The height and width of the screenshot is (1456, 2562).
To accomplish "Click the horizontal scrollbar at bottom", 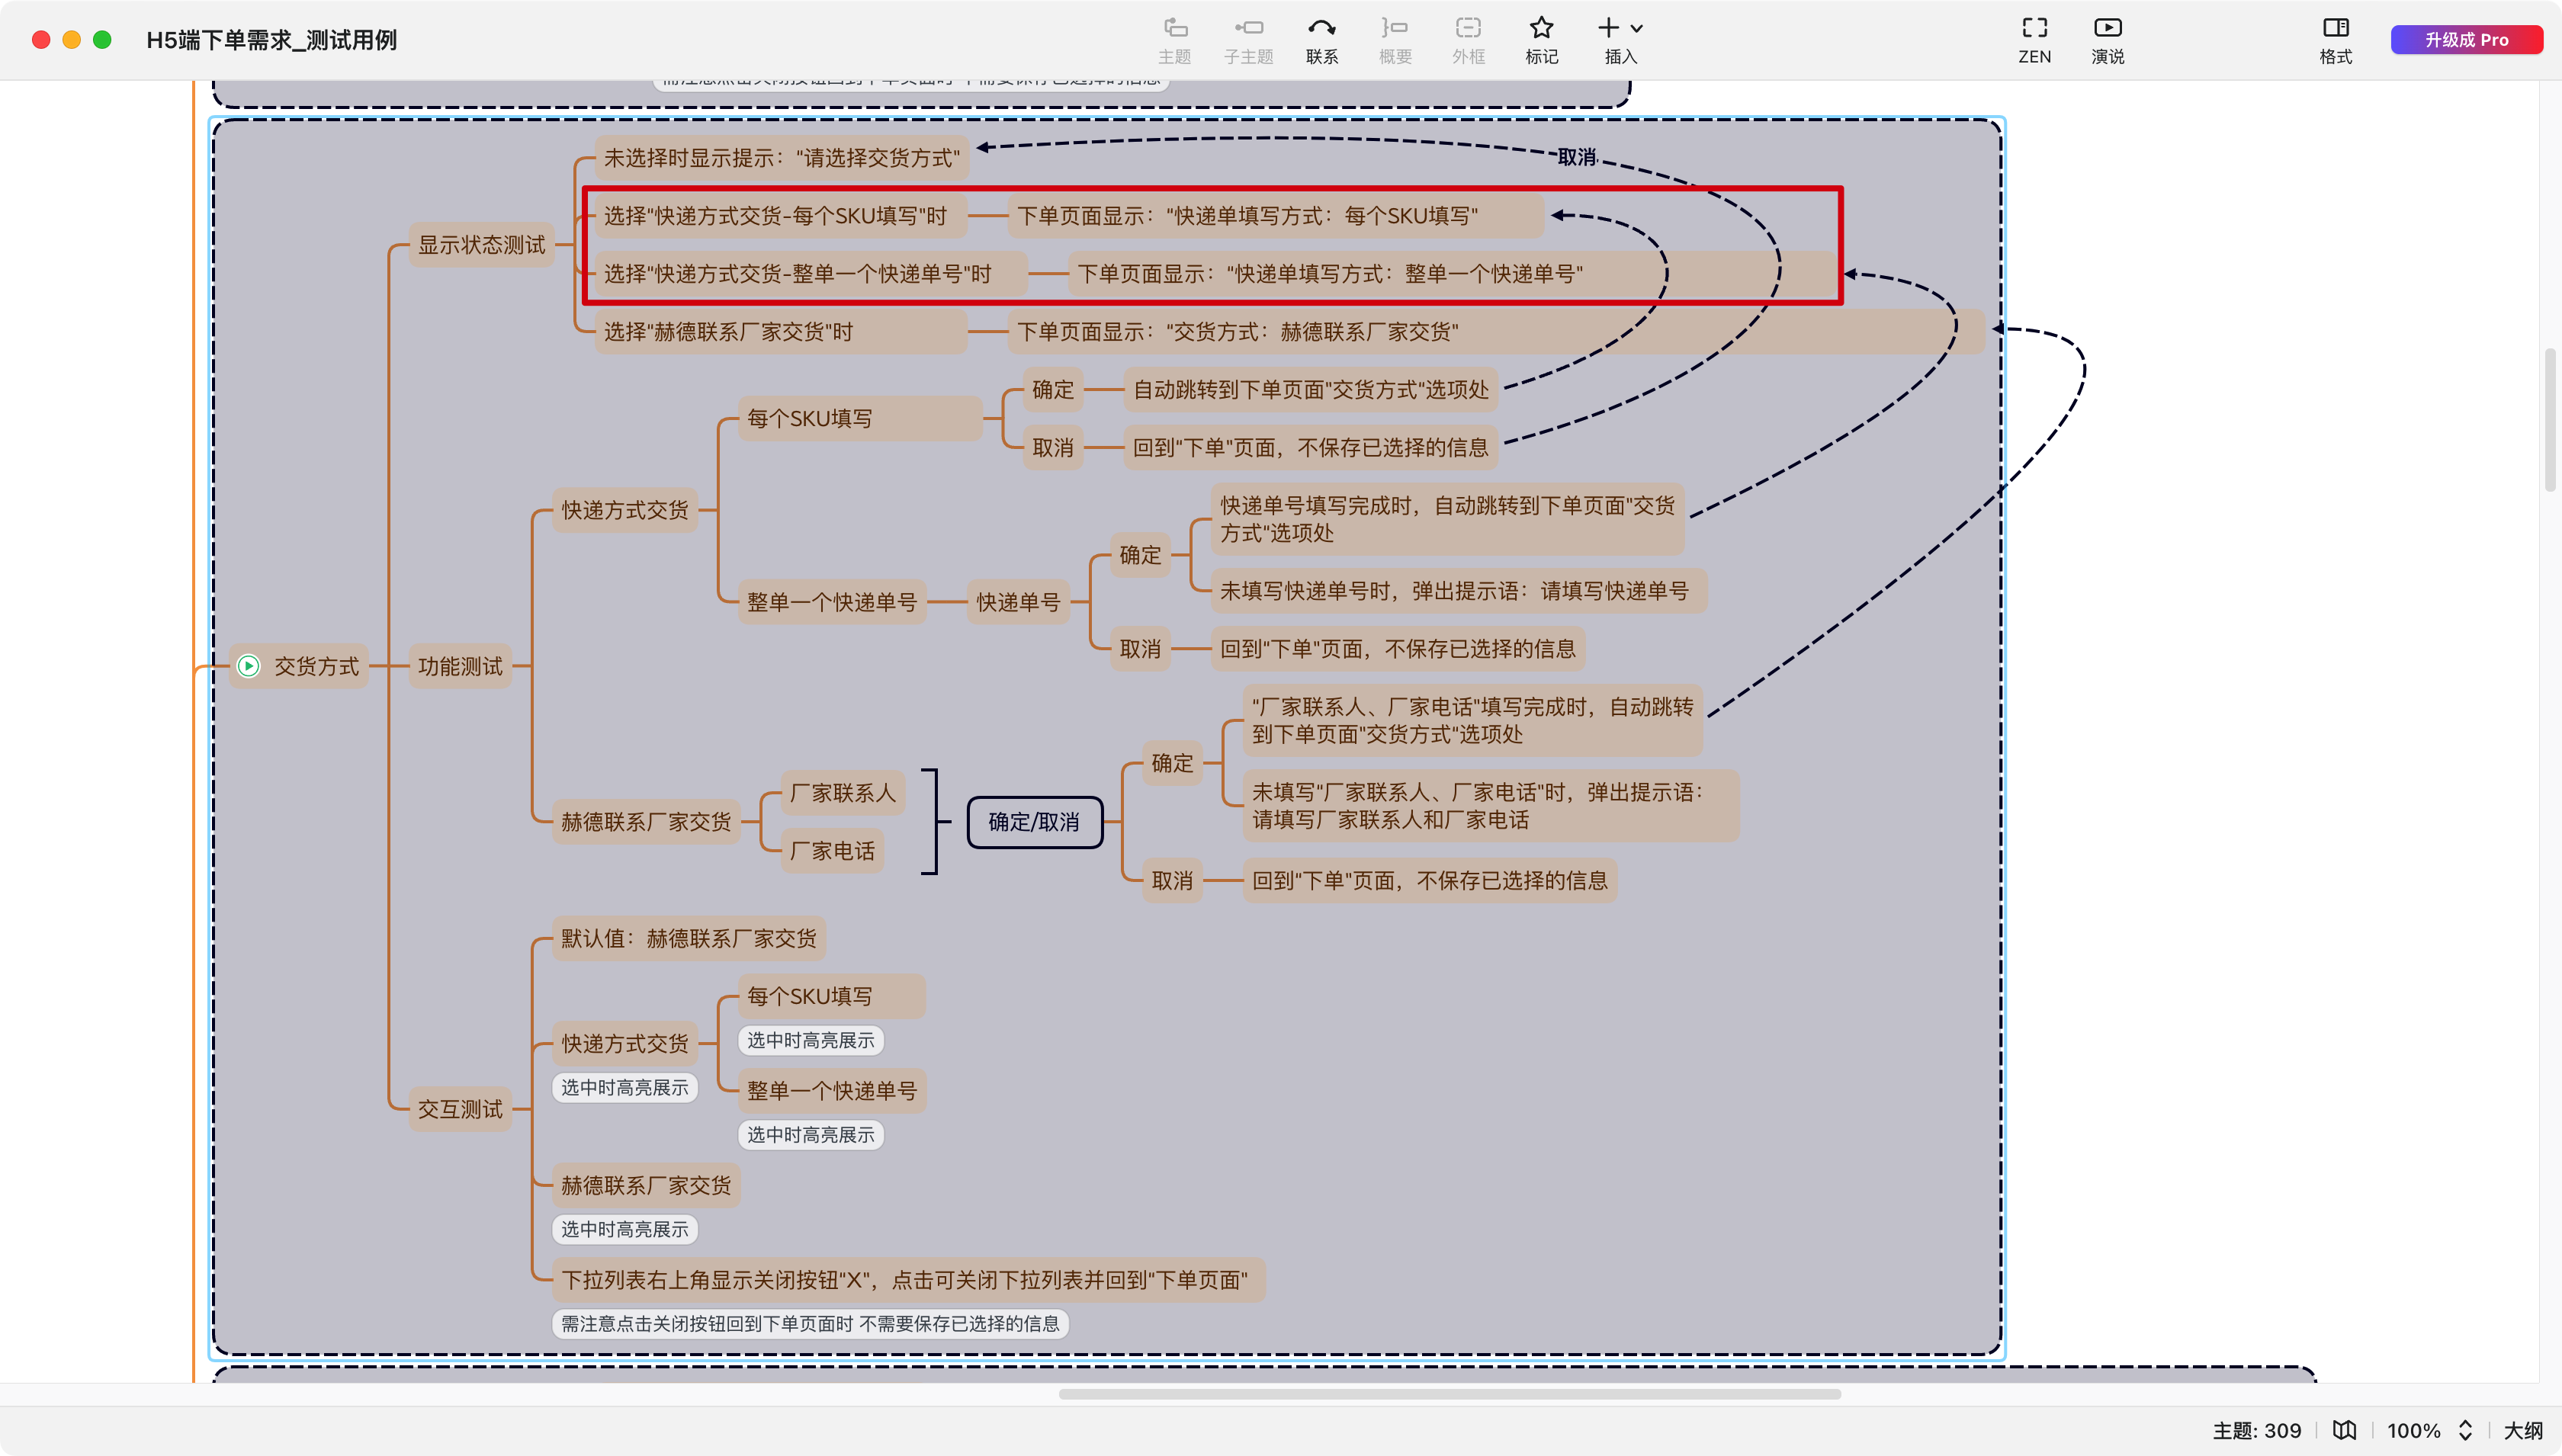I will 1449,1394.
